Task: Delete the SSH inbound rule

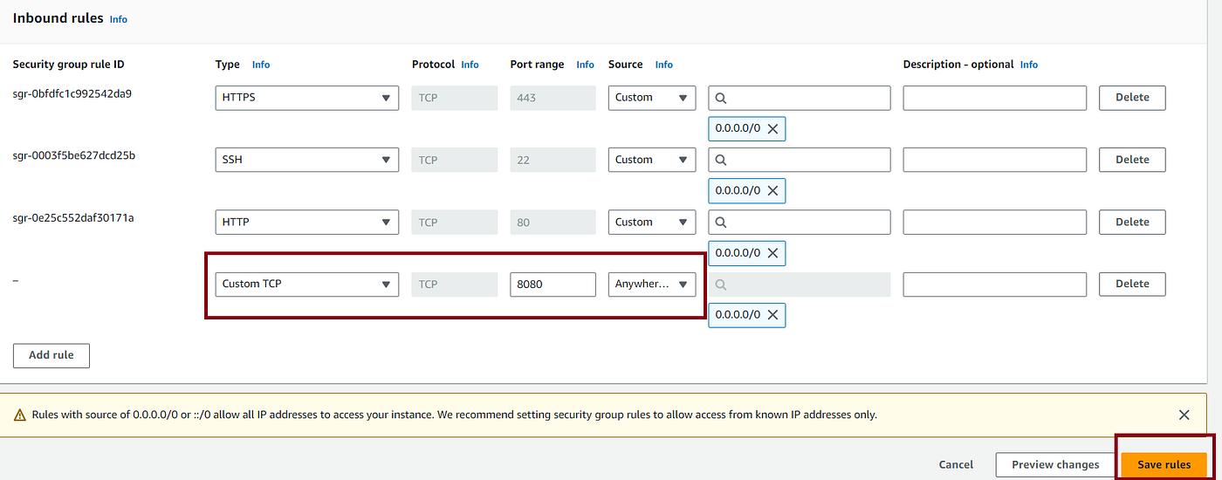Action: tap(1132, 160)
